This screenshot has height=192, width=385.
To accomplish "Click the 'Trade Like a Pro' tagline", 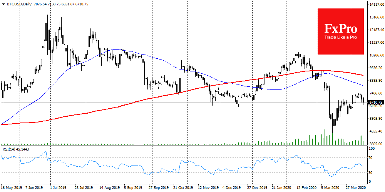I will click(340, 37).
